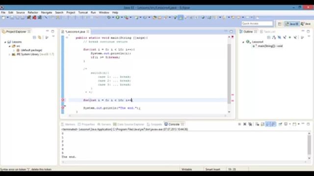
Task: Stop Tomcat using the red cat icon
Action: coord(34,18)
